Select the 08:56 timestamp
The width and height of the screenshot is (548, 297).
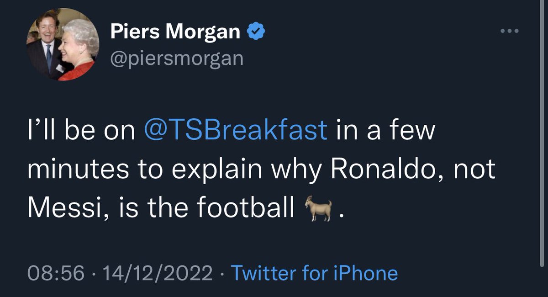pyautogui.click(x=56, y=273)
